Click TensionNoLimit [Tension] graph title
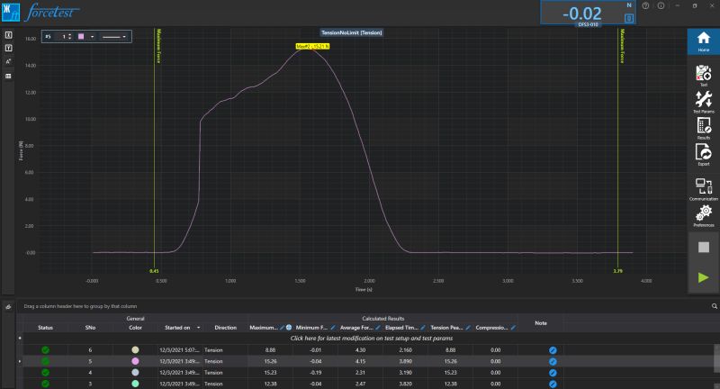 pos(352,32)
